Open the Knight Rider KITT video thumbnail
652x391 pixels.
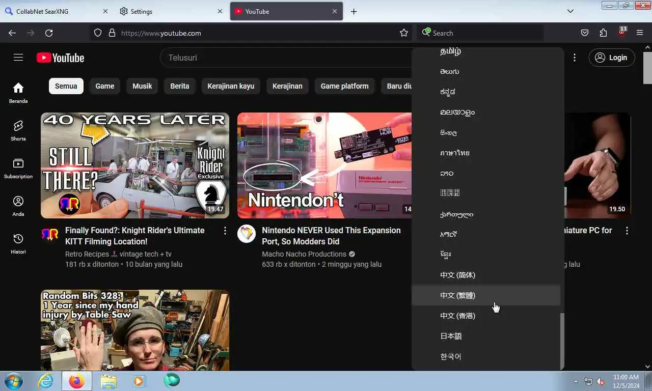coord(135,165)
